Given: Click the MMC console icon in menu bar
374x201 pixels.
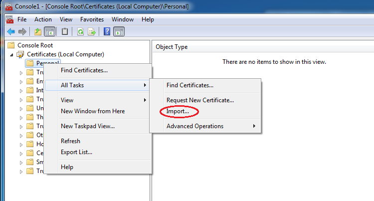Looking at the screenshot, I should coord(9,19).
